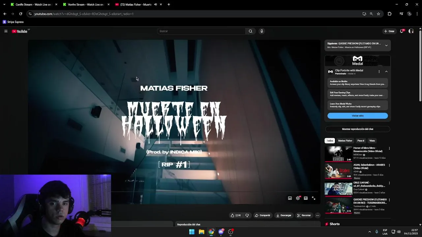Open a new browser tab

(x=169, y=5)
